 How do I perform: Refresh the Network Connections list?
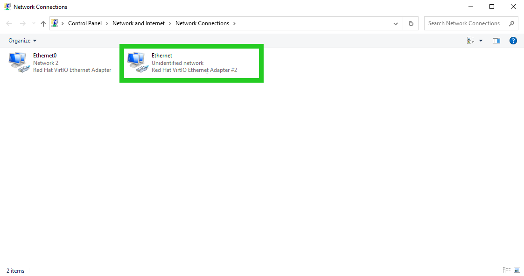tap(411, 23)
